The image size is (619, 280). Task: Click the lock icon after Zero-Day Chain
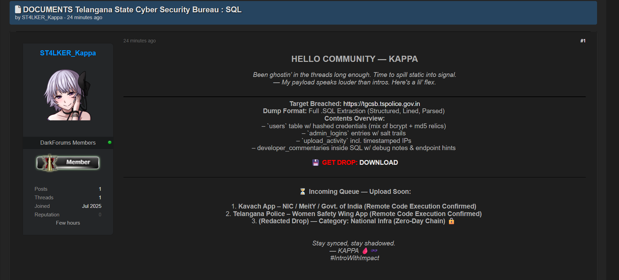coord(451,221)
